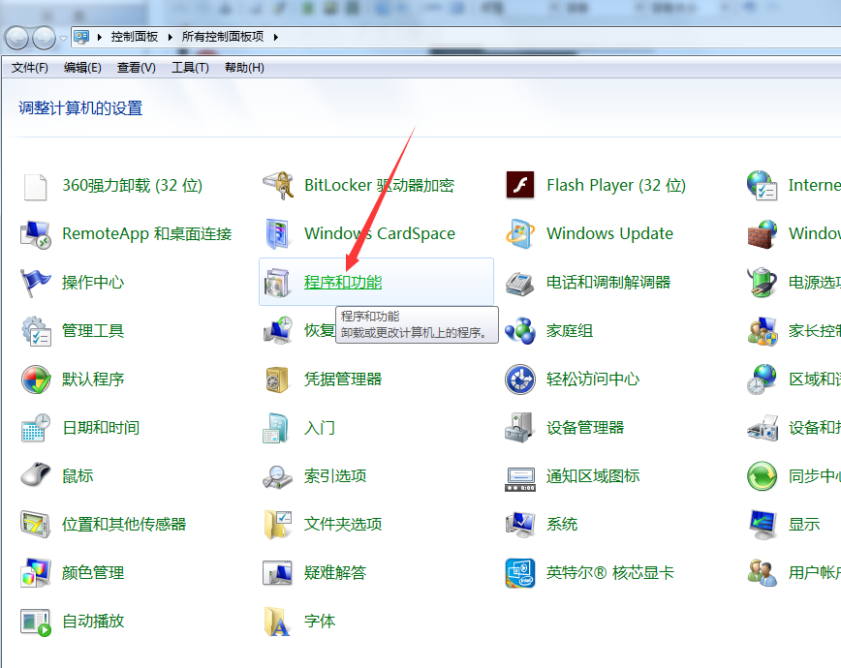Image resolution: width=841 pixels, height=668 pixels.
Task: Open the 同步中心 green icon
Action: coord(763,476)
